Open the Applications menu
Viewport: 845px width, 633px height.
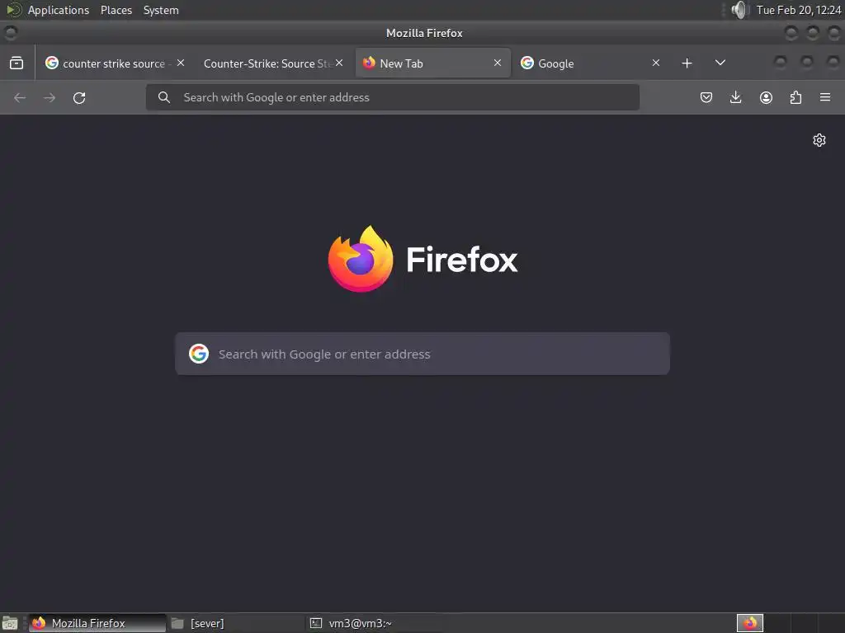pyautogui.click(x=59, y=10)
